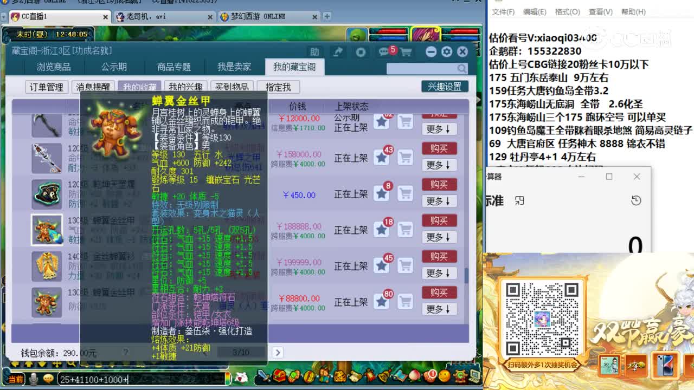Toggle favorite star on ¥199999.00 item
Screen dimensions: 694x390
coord(382,265)
